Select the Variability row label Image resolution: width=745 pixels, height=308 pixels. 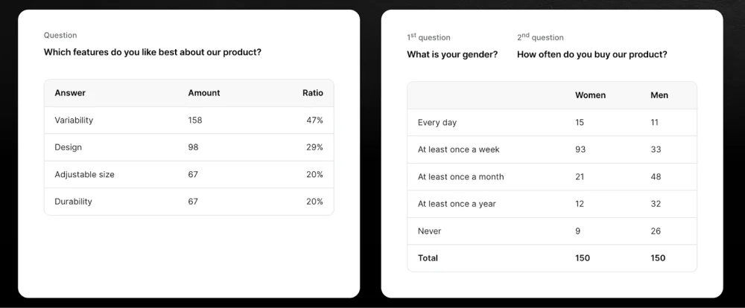tap(74, 120)
